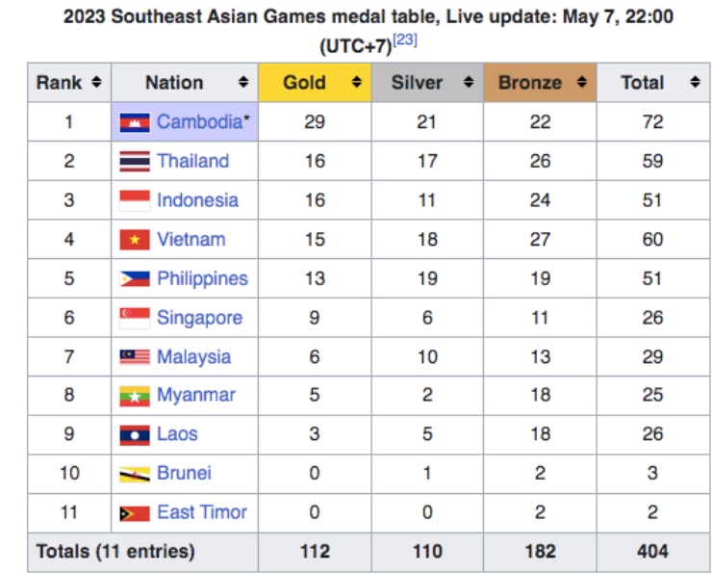Click the Philippines flag icon
The width and height of the screenshot is (712, 574).
tap(135, 279)
